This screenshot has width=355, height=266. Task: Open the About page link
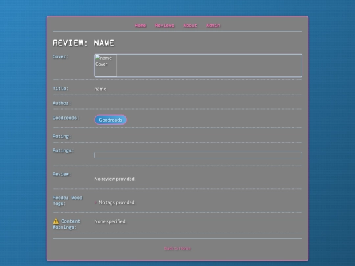(x=190, y=26)
